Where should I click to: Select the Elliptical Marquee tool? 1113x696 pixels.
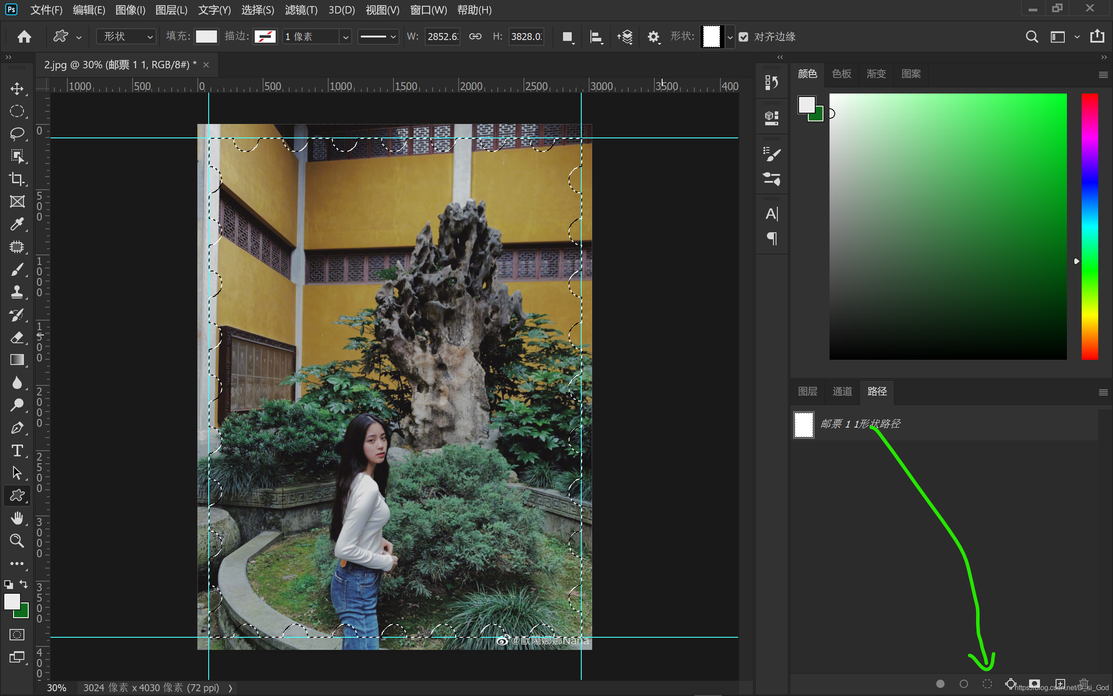click(17, 111)
